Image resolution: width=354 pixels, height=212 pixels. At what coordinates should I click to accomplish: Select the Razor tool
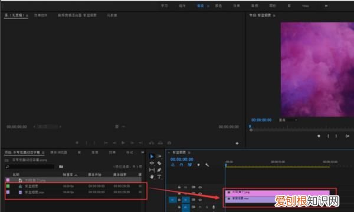point(159,163)
